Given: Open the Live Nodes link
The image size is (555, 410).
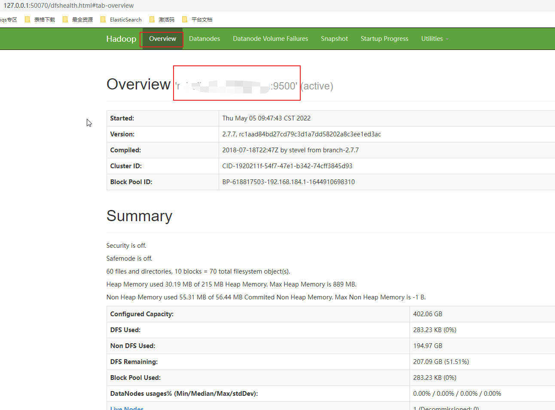Looking at the screenshot, I should (126, 408).
